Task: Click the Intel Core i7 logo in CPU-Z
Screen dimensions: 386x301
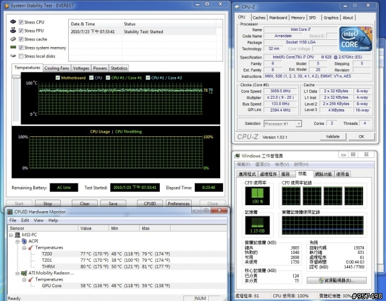Action: pyautogui.click(x=355, y=39)
